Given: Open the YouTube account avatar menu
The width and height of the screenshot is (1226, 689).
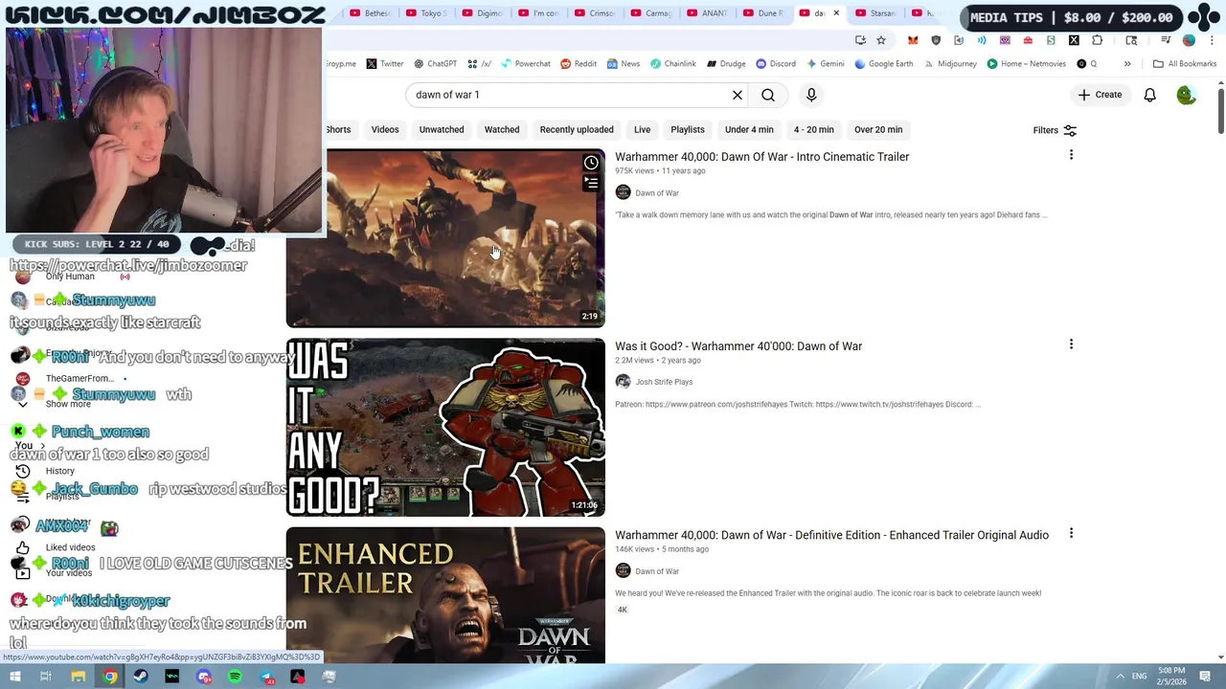Looking at the screenshot, I should (x=1186, y=95).
